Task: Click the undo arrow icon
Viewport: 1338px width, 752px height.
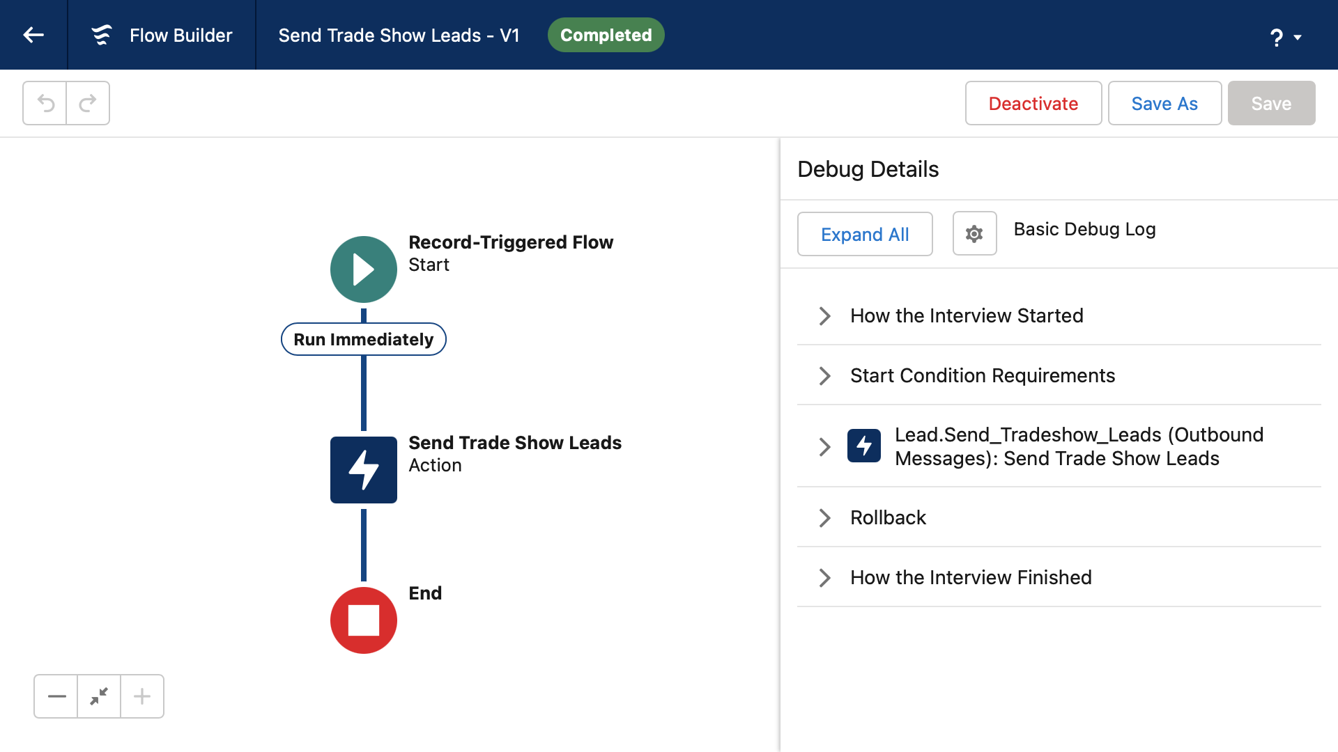Action: (x=45, y=103)
